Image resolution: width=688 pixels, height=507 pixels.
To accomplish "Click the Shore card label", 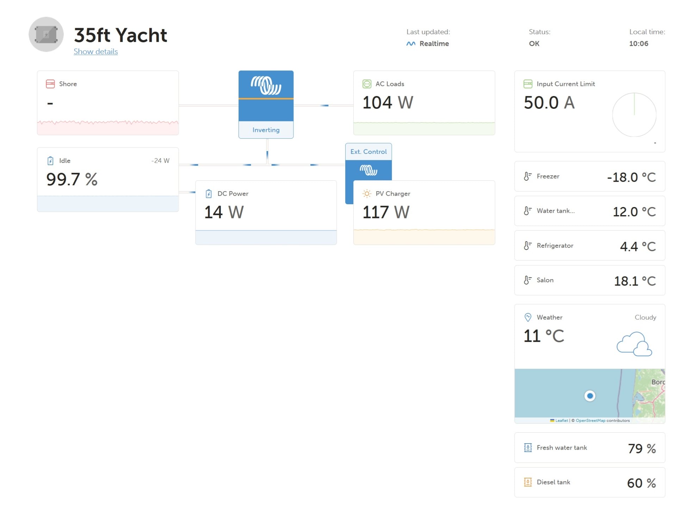I will 68,84.
